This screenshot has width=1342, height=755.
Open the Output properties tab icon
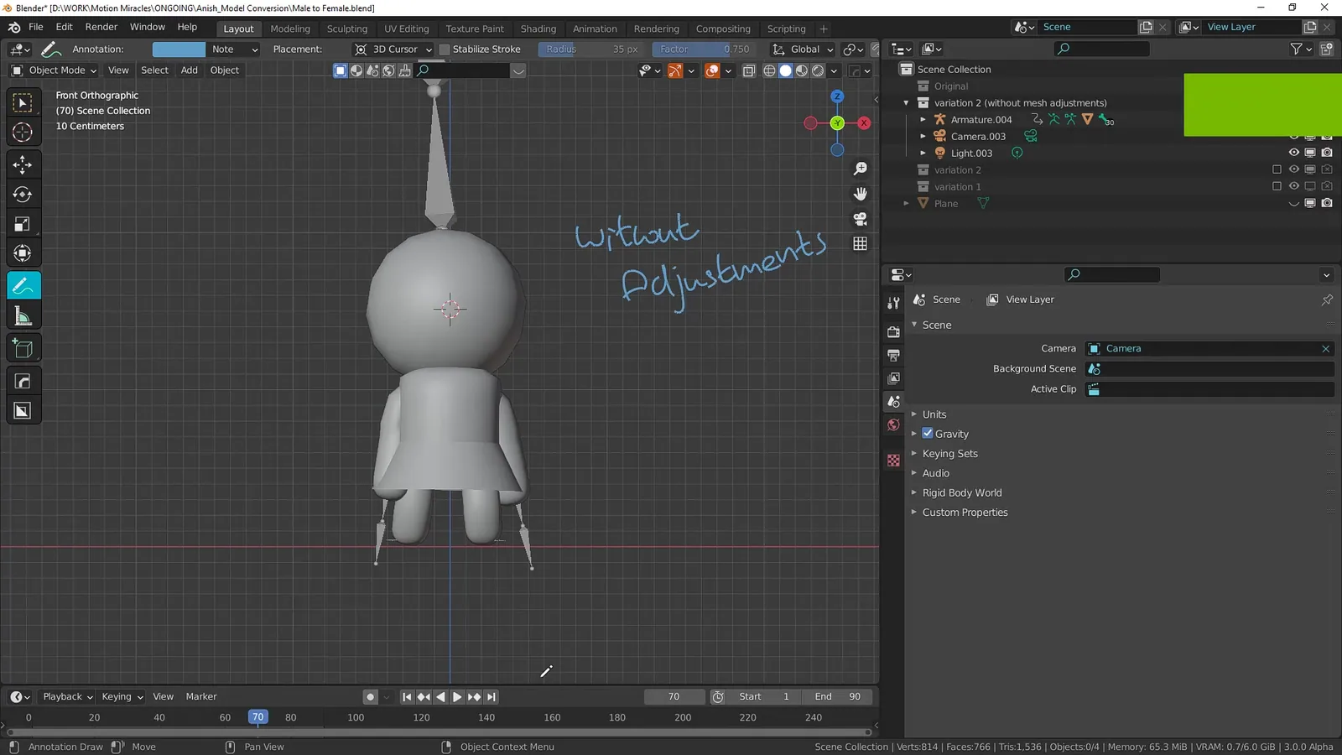(893, 355)
